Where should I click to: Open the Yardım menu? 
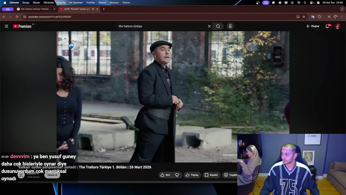pos(126,3)
